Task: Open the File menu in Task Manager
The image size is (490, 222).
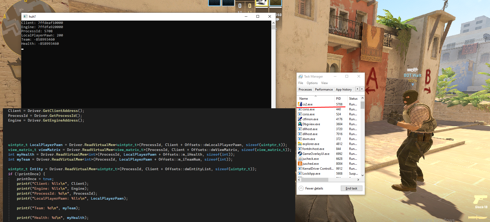Action: (x=301, y=83)
